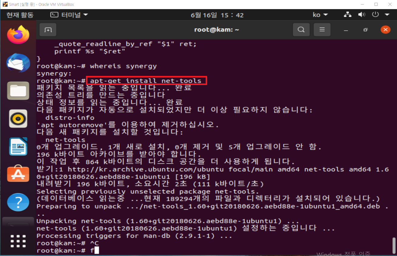
Task: Open Ubuntu Software store icon
Action: point(18,174)
